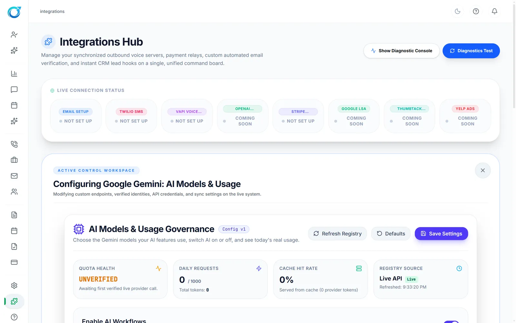Open the Thumbtack connection card
This screenshot has width=516, height=323.
(410, 116)
